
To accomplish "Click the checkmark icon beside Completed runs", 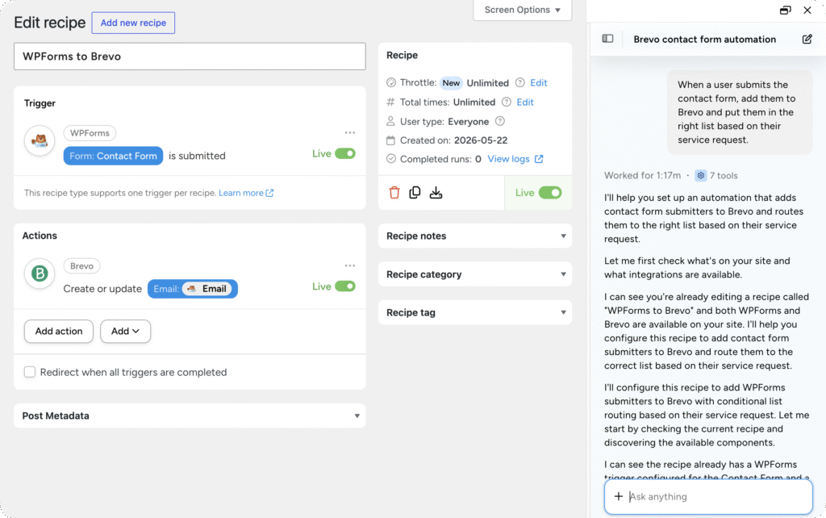I will coord(391,159).
